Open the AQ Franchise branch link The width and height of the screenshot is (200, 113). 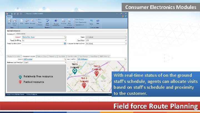click(x=28, y=59)
